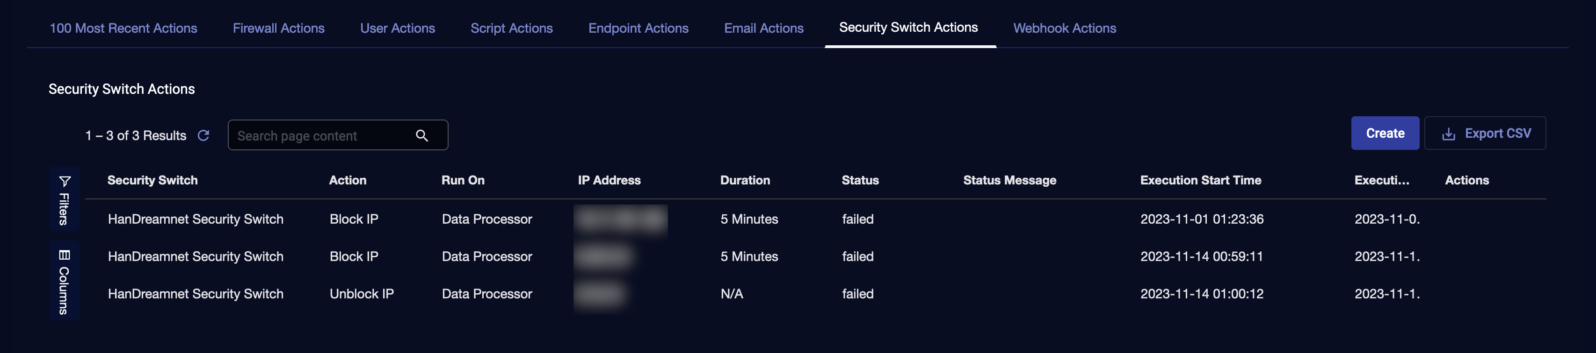
Task: Sort by the Security Switch column header
Action: (x=152, y=181)
